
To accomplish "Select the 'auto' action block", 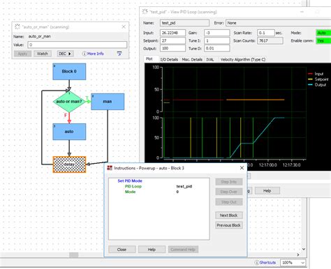I will click(69, 132).
